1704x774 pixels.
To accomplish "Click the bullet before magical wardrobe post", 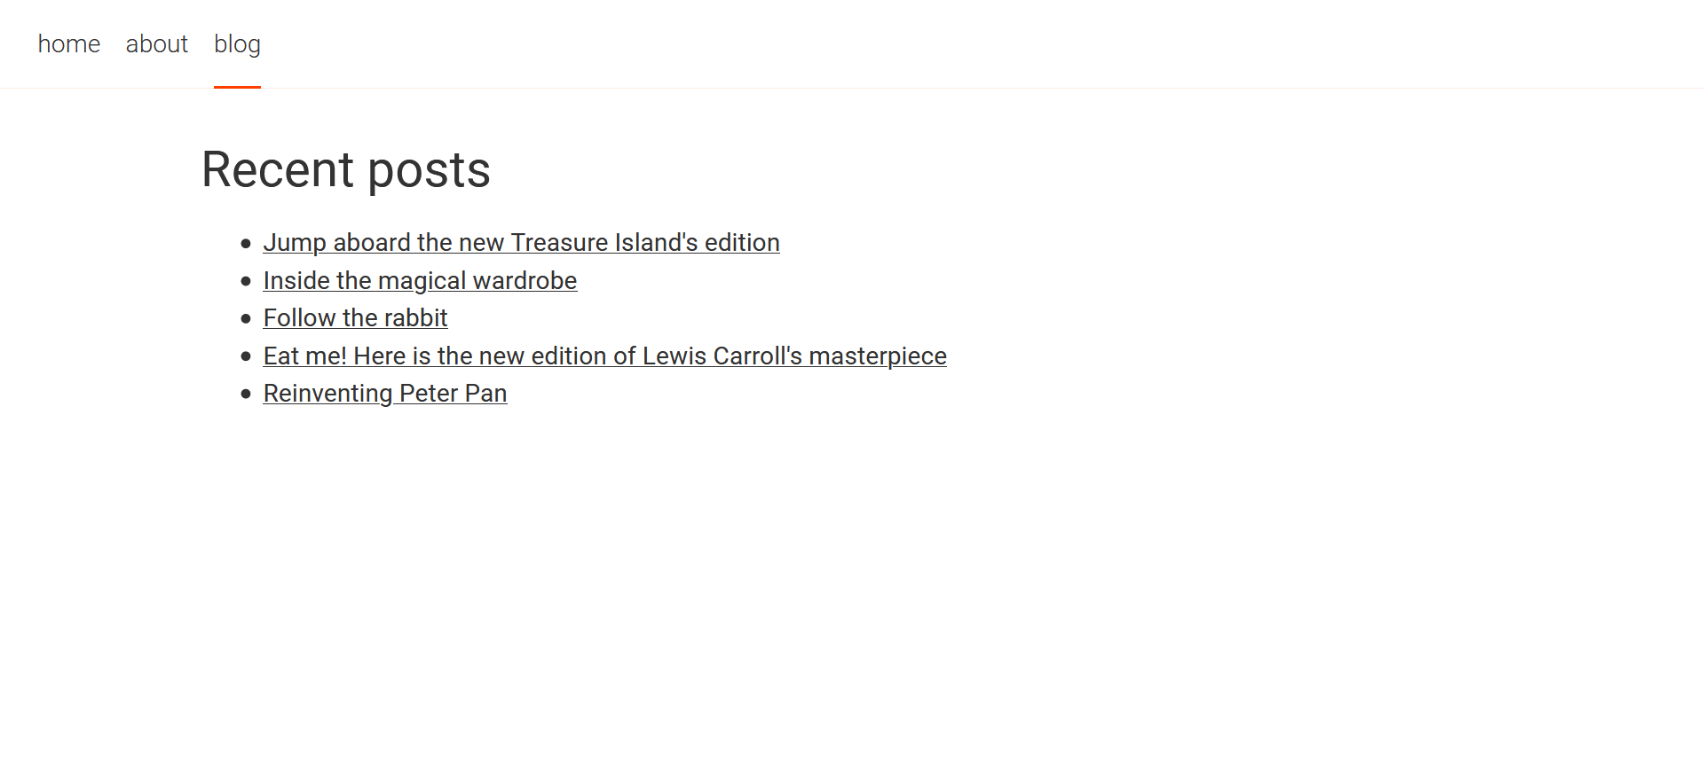I will tap(246, 281).
